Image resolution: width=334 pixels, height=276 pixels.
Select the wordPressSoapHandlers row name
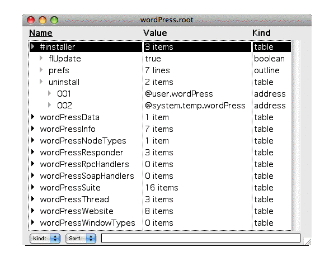pos(87,176)
